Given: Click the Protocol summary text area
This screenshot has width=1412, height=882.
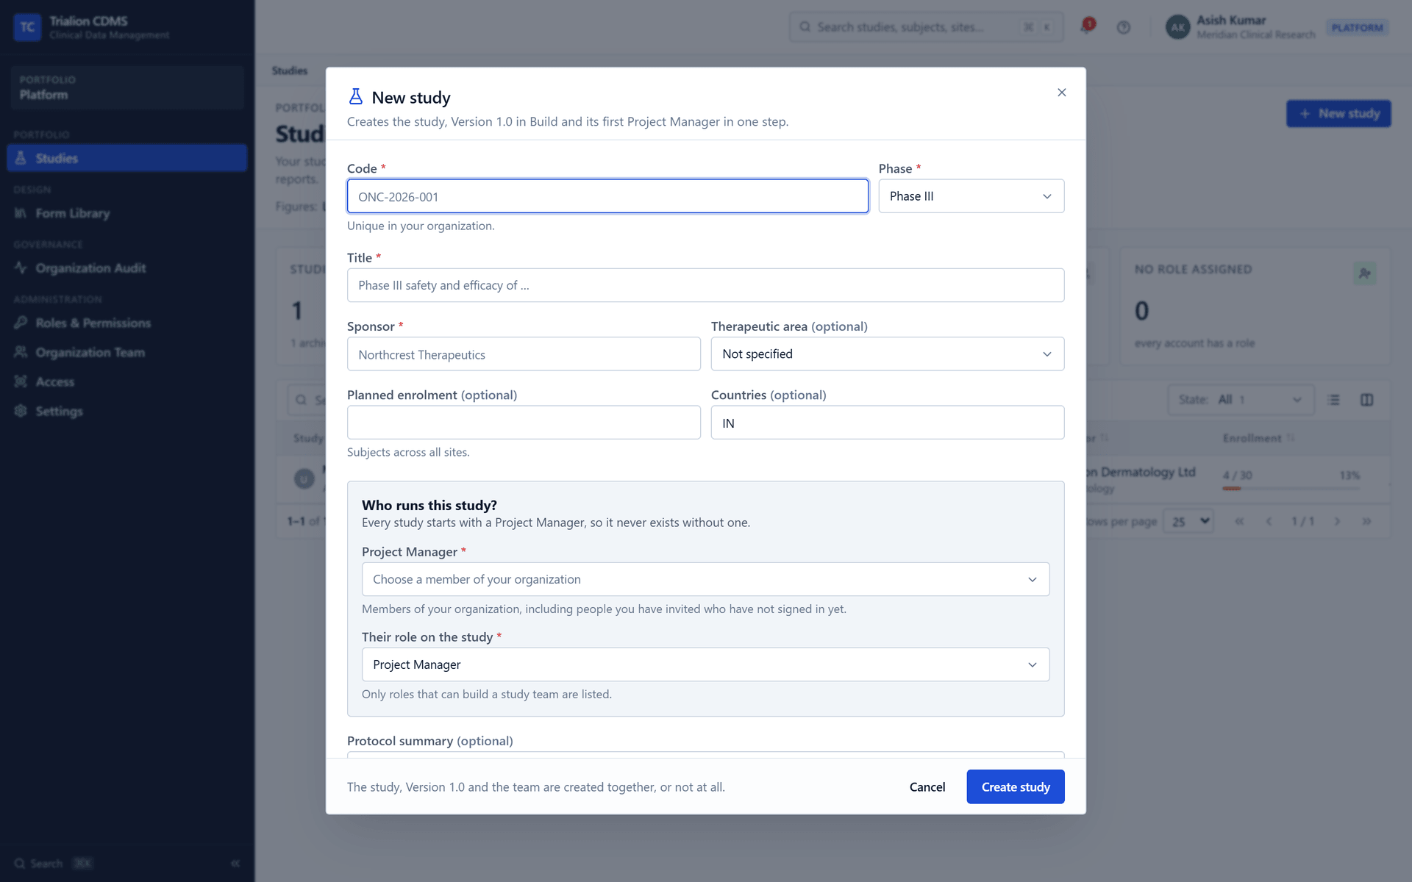Looking at the screenshot, I should [705, 755].
